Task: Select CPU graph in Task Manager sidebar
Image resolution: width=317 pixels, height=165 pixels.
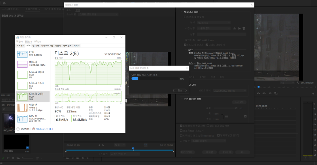Action: click(x=23, y=54)
